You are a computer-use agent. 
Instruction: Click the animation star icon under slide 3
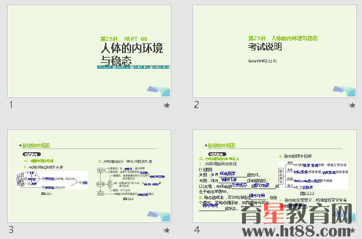coord(167,230)
